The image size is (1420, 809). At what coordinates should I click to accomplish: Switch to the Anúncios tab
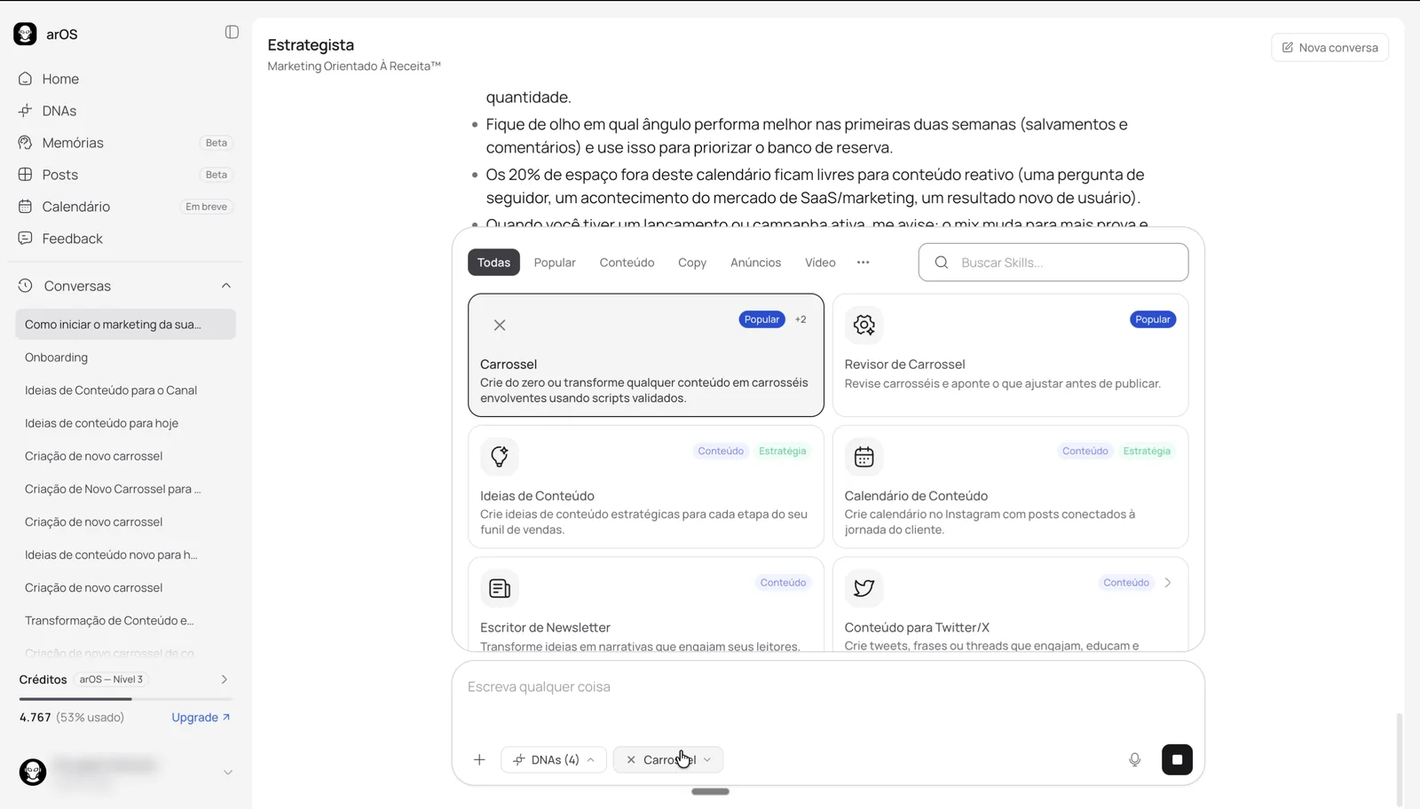(x=755, y=263)
